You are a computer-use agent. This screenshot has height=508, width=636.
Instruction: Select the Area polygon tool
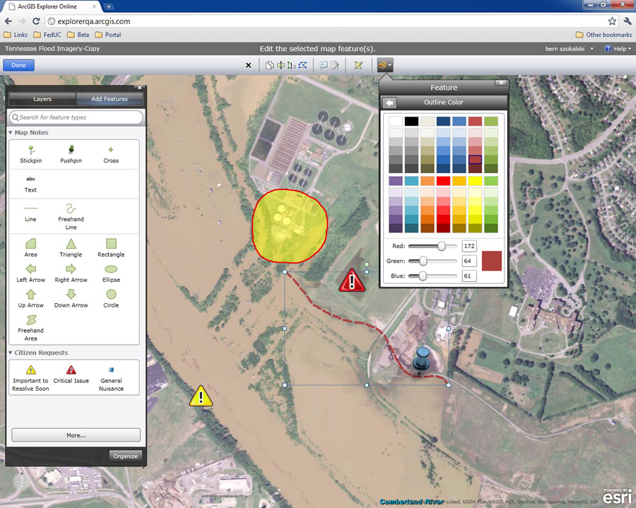(x=30, y=248)
